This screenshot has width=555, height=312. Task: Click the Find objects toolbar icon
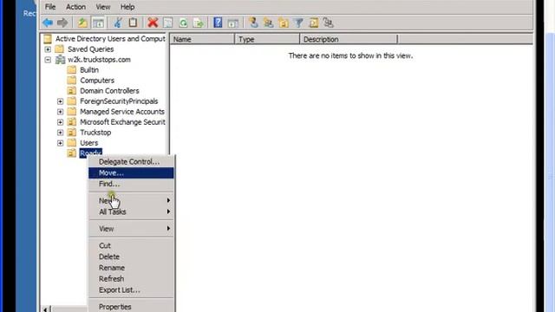(313, 23)
